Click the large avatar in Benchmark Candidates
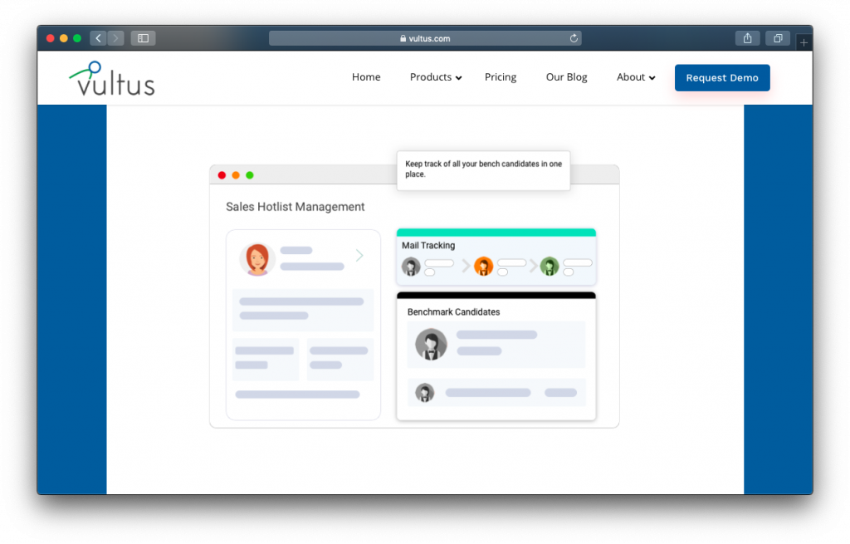Viewport: 850px width, 544px height. pos(431,345)
